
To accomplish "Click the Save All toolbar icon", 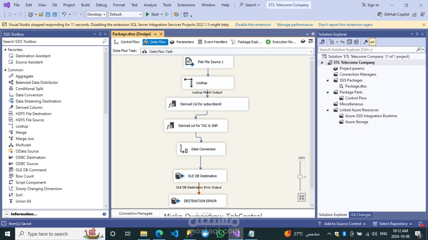I will (55, 14).
